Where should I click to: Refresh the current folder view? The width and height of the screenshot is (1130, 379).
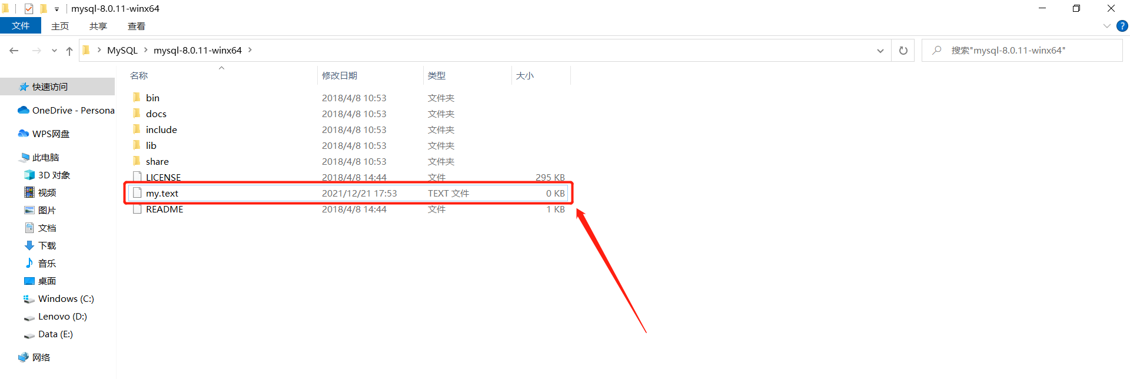(903, 51)
